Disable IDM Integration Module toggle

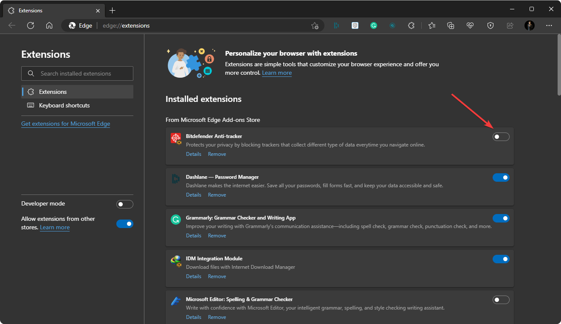click(x=501, y=259)
